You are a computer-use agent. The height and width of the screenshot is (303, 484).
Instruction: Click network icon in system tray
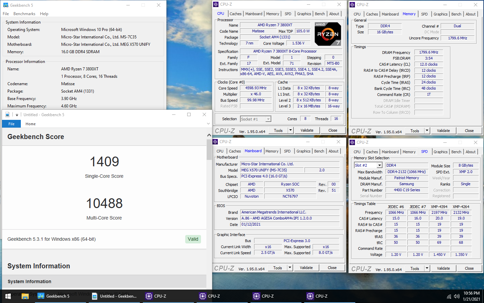(449, 297)
